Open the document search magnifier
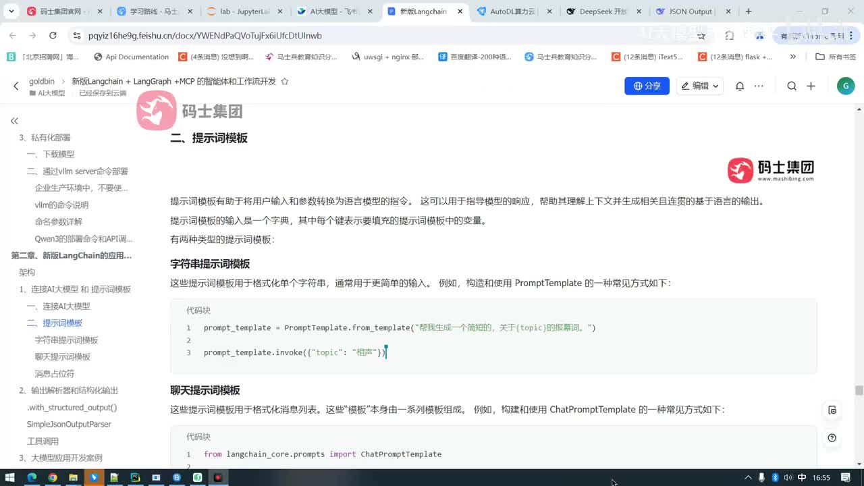This screenshot has width=864, height=486. pos(792,86)
